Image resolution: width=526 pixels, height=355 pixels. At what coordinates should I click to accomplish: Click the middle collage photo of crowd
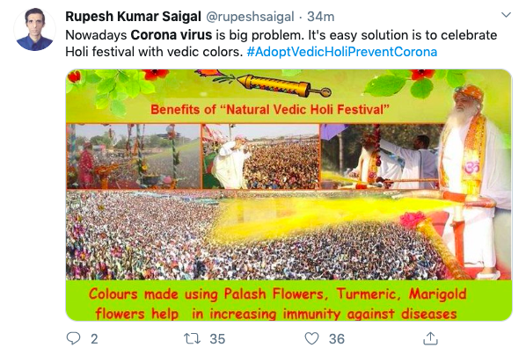(x=260, y=156)
